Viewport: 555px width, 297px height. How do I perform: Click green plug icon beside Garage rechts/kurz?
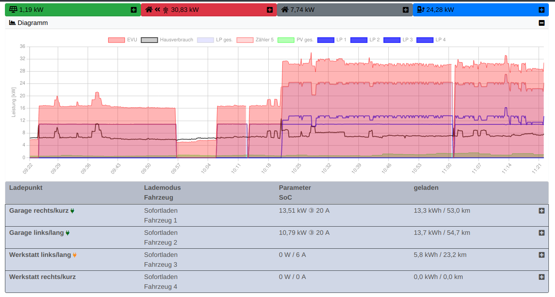click(x=72, y=211)
